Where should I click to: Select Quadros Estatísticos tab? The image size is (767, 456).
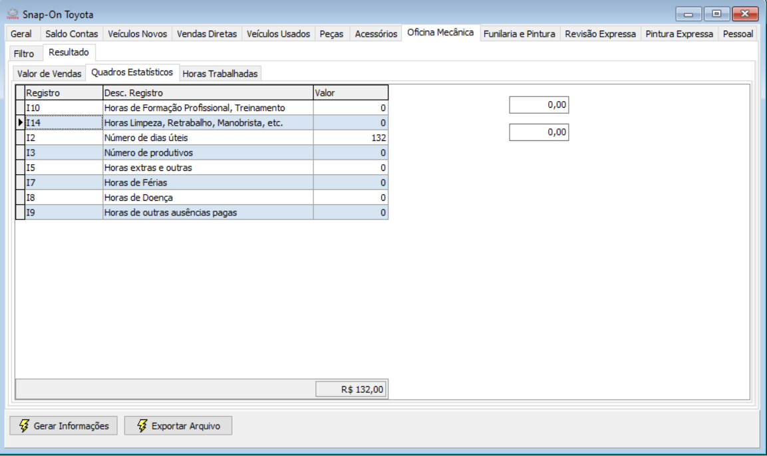click(132, 72)
